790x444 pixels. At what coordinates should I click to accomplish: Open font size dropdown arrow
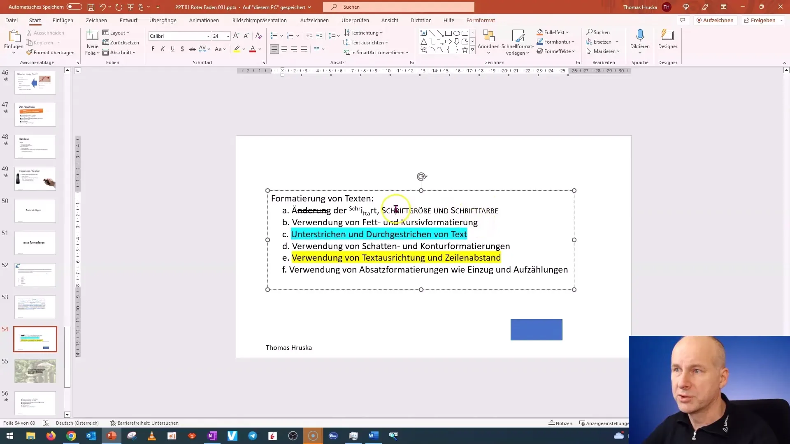228,36
